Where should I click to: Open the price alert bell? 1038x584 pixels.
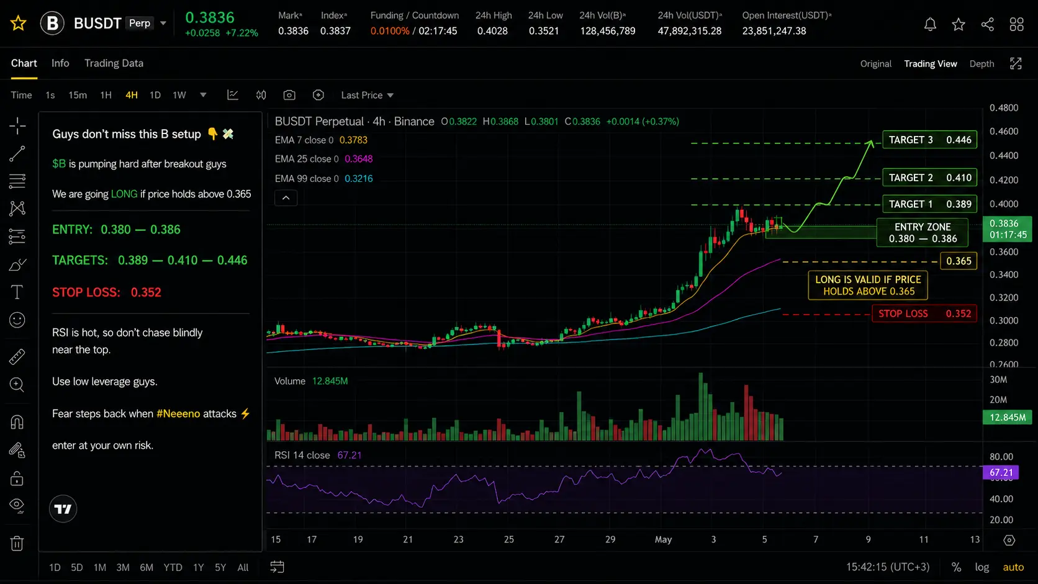click(930, 24)
